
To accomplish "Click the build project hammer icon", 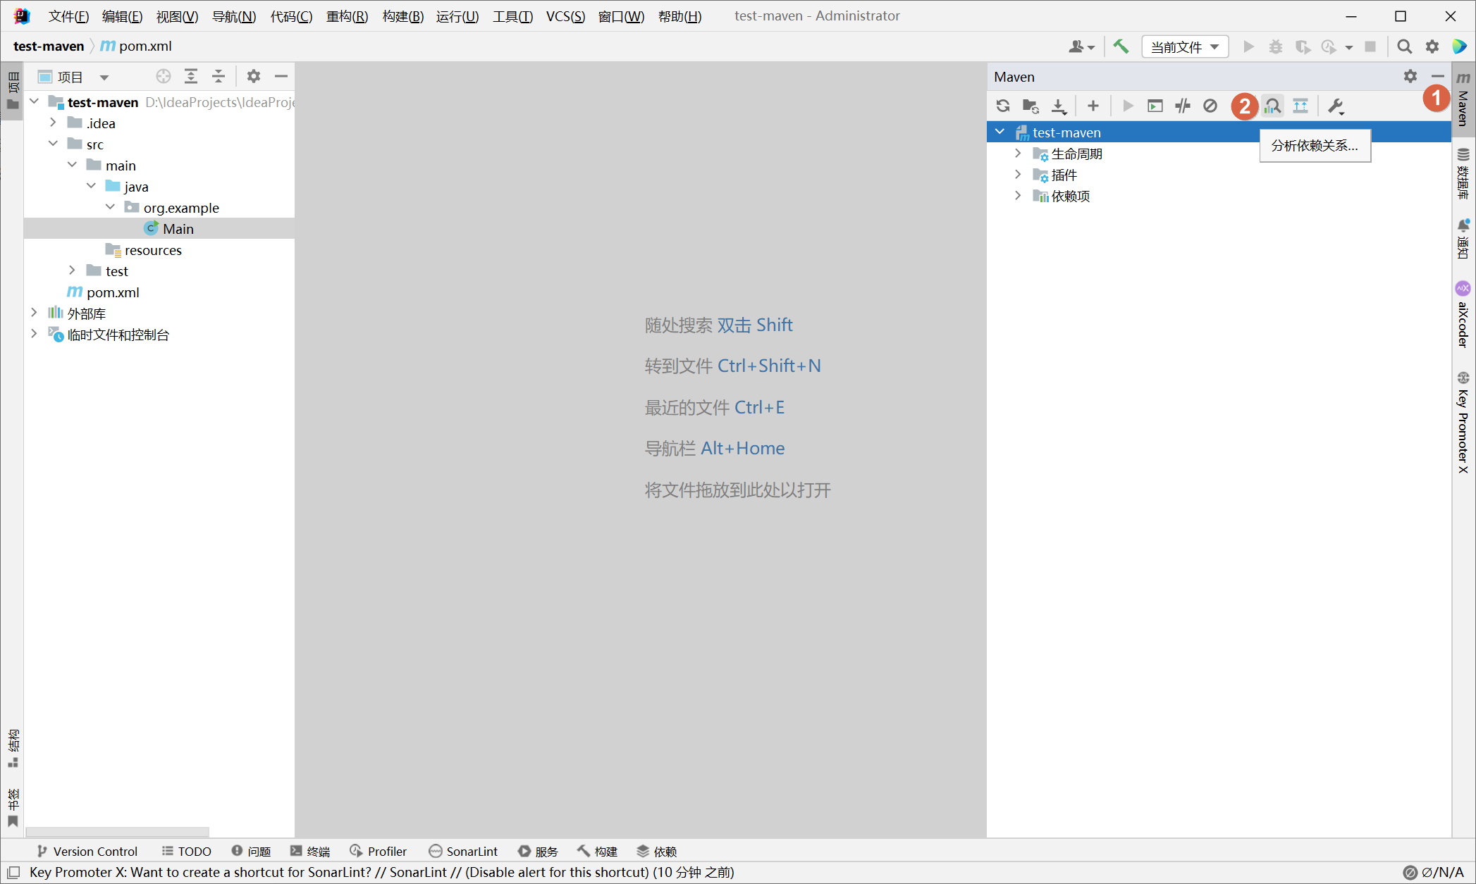I will click(1120, 46).
